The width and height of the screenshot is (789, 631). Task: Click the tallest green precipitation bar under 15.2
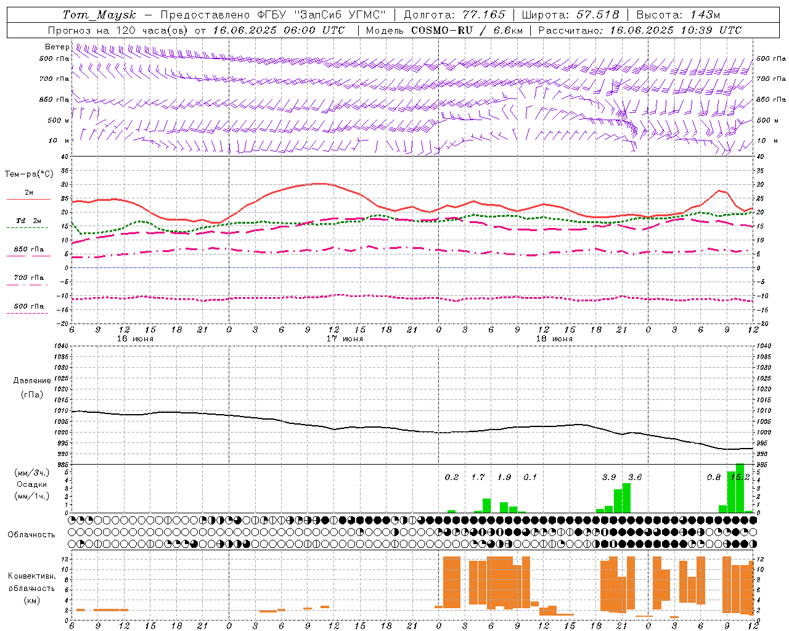(x=740, y=488)
